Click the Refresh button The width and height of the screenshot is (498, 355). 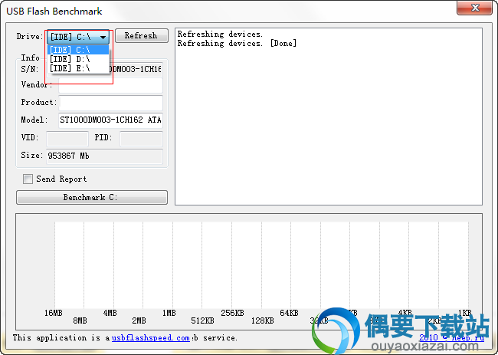(141, 35)
